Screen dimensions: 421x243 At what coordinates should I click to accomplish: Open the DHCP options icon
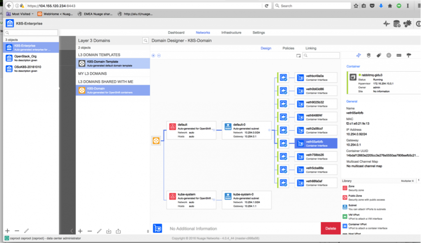click(x=399, y=56)
